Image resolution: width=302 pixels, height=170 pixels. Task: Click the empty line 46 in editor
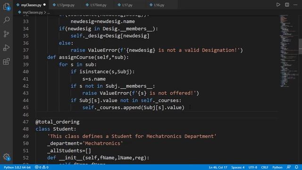[157, 115]
